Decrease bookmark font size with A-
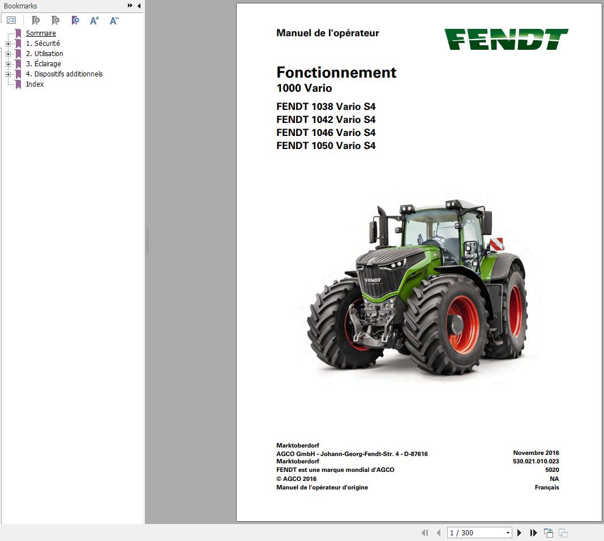 click(114, 20)
